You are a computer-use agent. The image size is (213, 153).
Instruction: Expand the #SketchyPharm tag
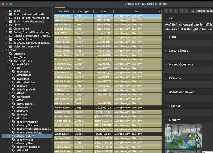point(10,143)
